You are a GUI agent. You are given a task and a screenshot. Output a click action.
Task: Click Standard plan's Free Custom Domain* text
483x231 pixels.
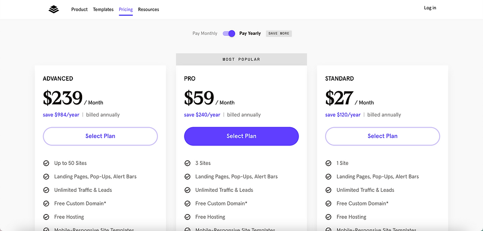tap(363, 203)
